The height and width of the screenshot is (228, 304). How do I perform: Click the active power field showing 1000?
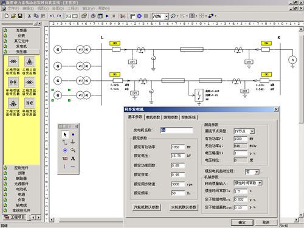tap(240, 139)
